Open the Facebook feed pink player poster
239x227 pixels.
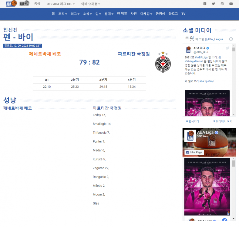(207, 187)
